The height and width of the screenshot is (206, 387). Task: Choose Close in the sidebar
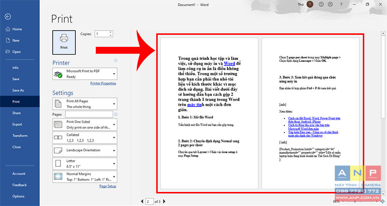(x=20, y=147)
